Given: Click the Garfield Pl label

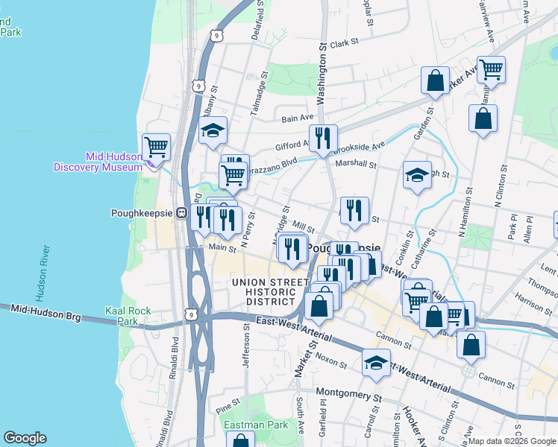Looking at the screenshot, I should (x=322, y=418).
